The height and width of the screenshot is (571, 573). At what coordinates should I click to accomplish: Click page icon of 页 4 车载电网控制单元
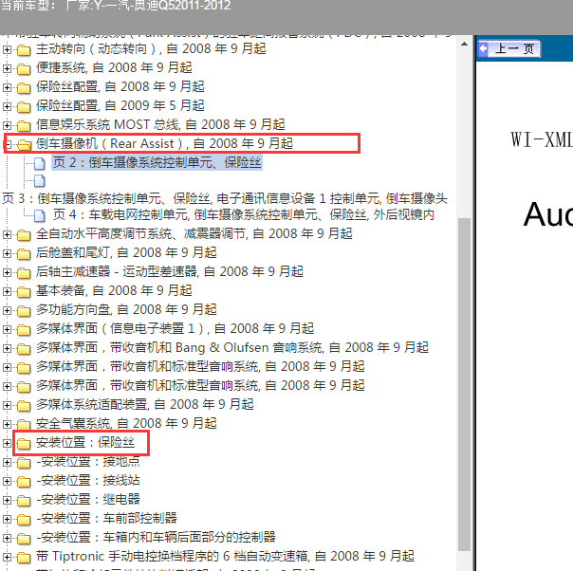40,215
